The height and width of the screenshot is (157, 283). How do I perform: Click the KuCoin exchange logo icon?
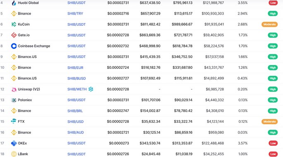click(x=14, y=24)
